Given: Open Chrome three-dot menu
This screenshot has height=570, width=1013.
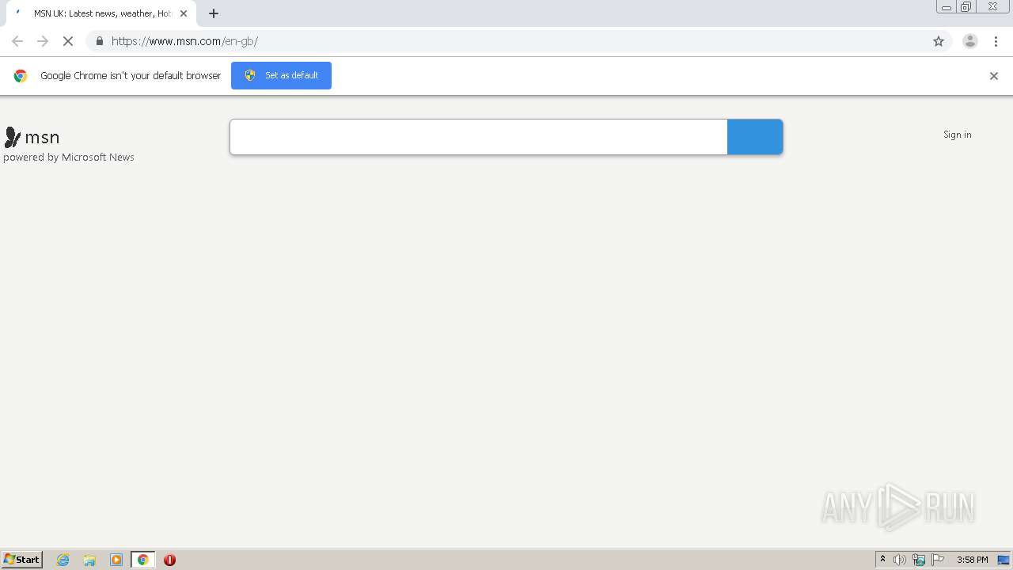Looking at the screenshot, I should 996,41.
